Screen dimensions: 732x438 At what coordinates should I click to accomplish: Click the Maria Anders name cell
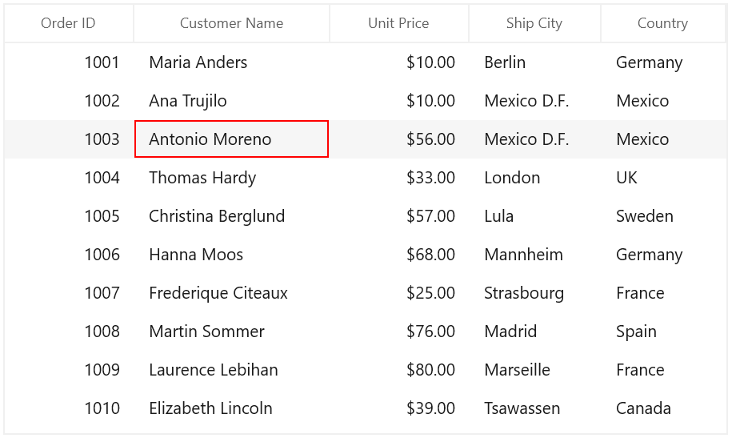point(231,62)
